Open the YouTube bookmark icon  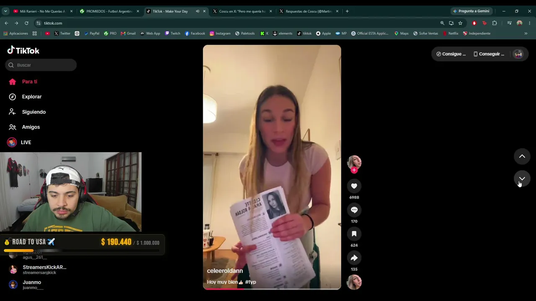(x=47, y=33)
